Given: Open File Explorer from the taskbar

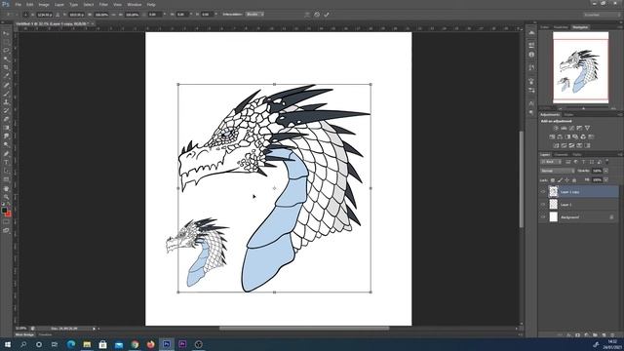Looking at the screenshot, I should click(x=87, y=344).
